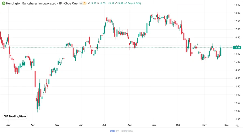Click the 16.50 price axis label
This screenshot has height=134, width=243.
(x=237, y=37)
